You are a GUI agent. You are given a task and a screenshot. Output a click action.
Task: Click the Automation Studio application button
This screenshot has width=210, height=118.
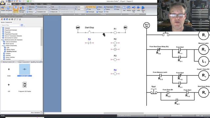[x=2, y=2]
